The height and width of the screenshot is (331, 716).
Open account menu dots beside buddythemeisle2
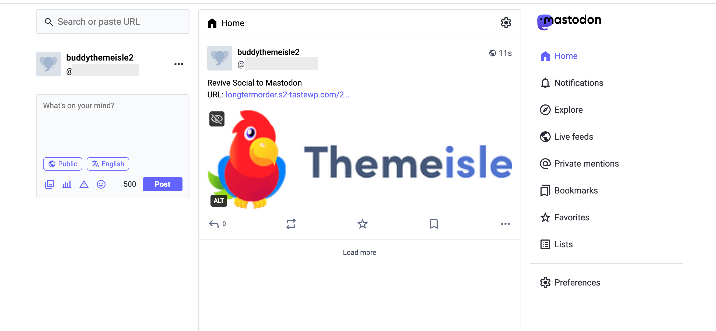point(179,64)
